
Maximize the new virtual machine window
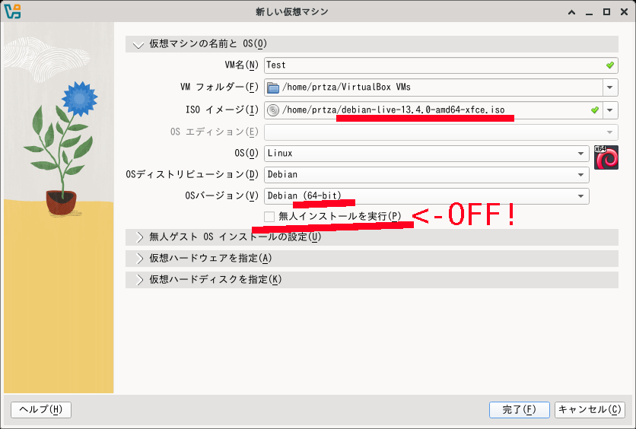607,12
